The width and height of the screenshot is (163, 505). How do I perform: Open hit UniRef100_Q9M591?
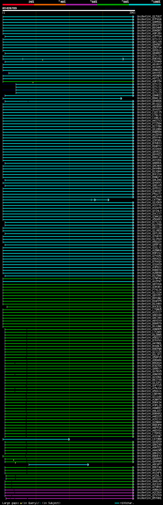tap(149, 22)
